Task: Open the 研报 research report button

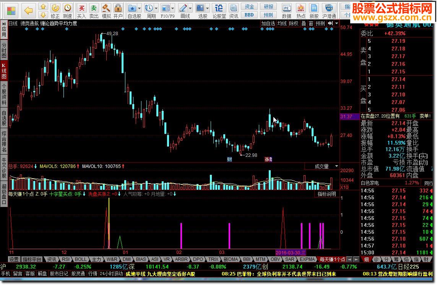Action: pyautogui.click(x=268, y=7)
